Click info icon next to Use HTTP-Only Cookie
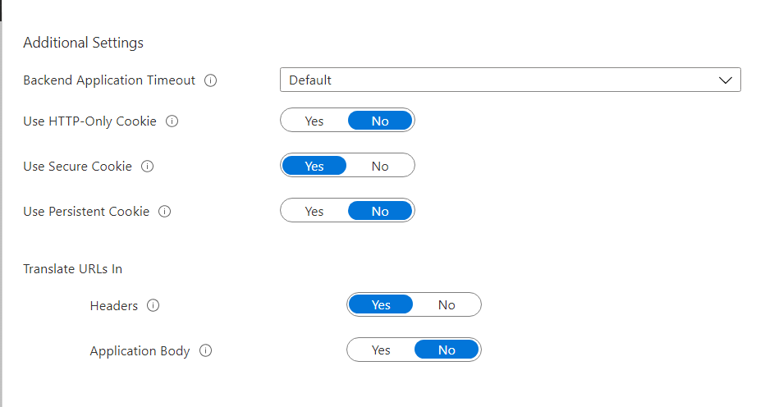The image size is (765, 407). [172, 121]
